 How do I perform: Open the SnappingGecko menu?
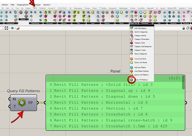[x=23, y=5]
